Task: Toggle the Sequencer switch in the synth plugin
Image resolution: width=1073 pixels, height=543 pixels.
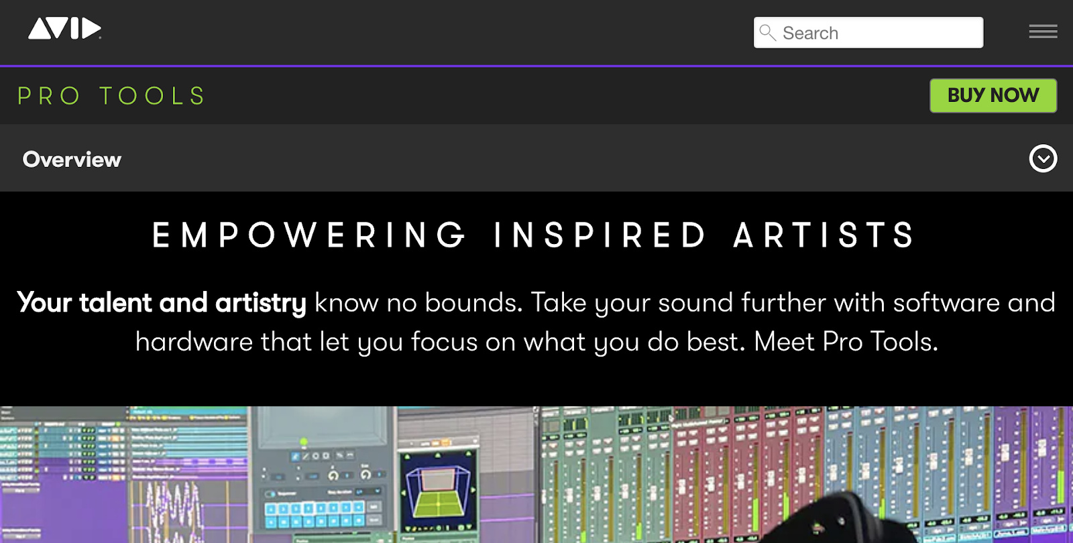Action: (x=270, y=493)
